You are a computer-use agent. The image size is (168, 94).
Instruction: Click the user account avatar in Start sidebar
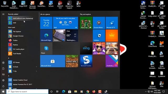[x=3, y=63]
